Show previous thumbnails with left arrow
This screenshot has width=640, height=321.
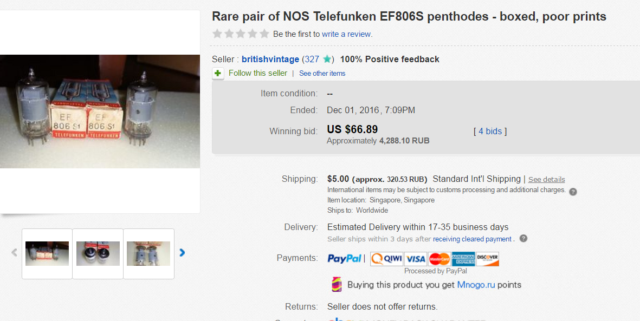pos(14,253)
